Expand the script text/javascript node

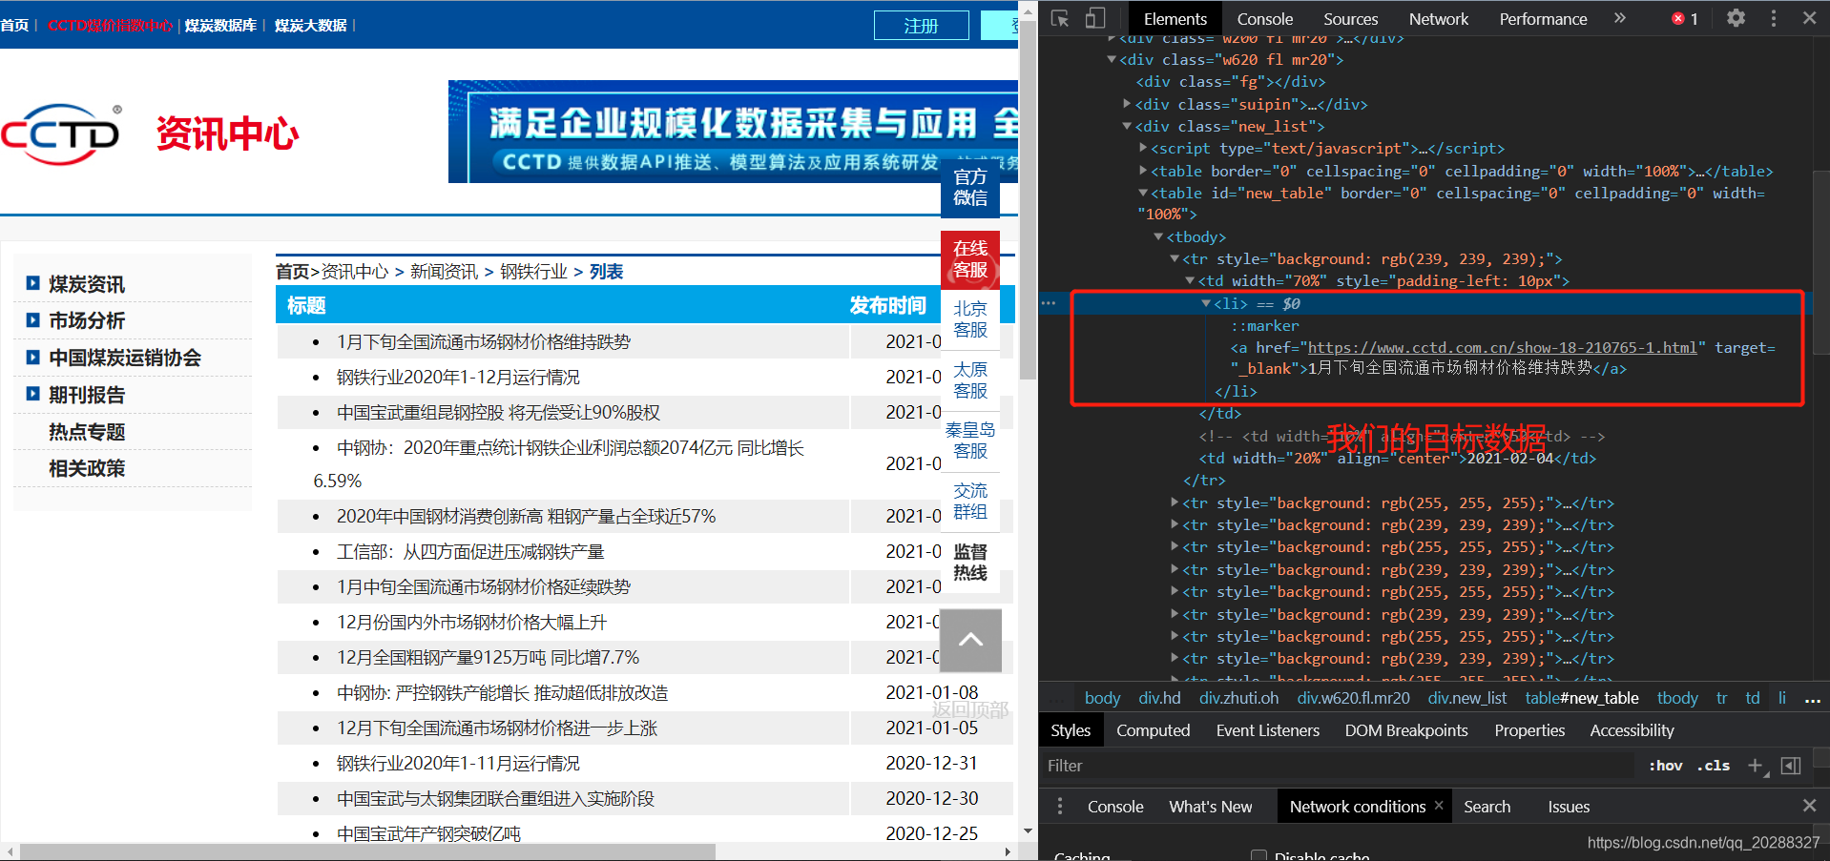(x=1143, y=148)
